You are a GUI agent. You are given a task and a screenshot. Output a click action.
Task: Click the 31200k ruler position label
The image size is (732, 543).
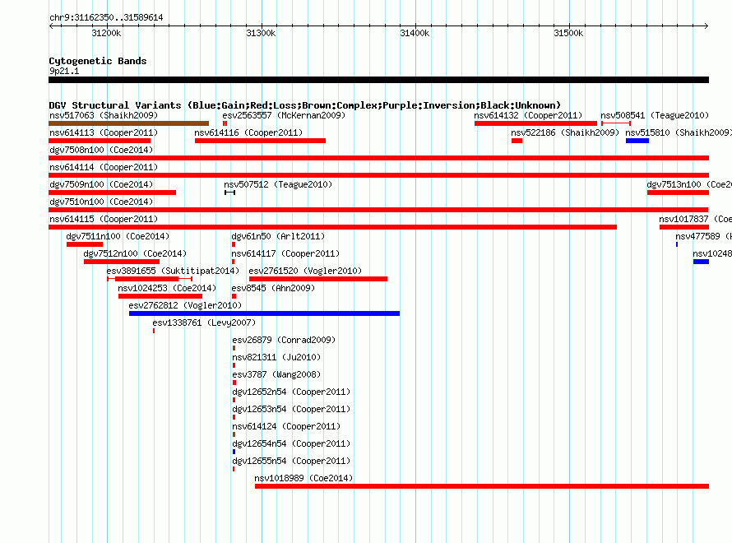[x=106, y=33]
